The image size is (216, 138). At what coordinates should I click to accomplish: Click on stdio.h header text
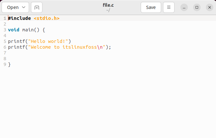[x=47, y=18]
